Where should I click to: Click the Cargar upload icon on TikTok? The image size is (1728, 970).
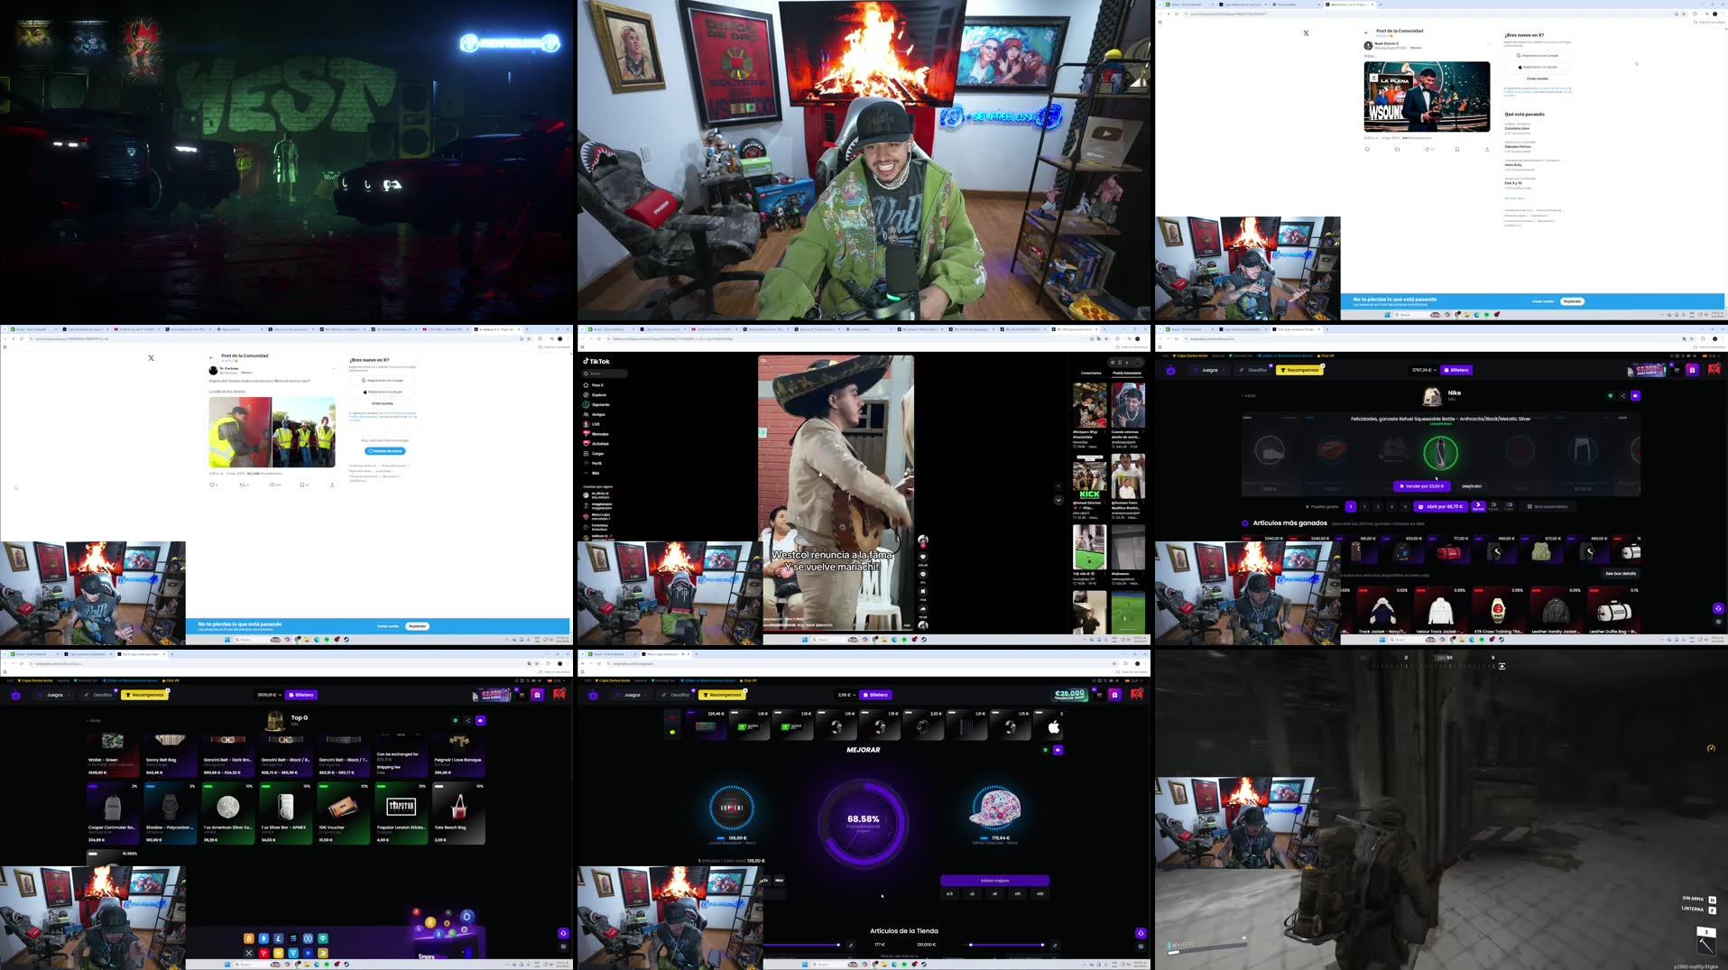pos(598,454)
